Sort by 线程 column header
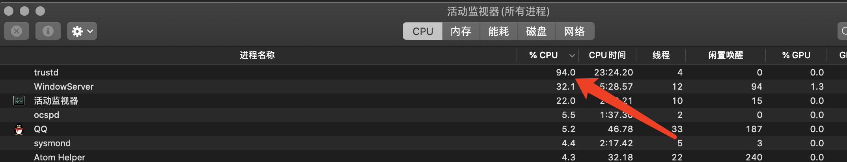 [x=661, y=55]
